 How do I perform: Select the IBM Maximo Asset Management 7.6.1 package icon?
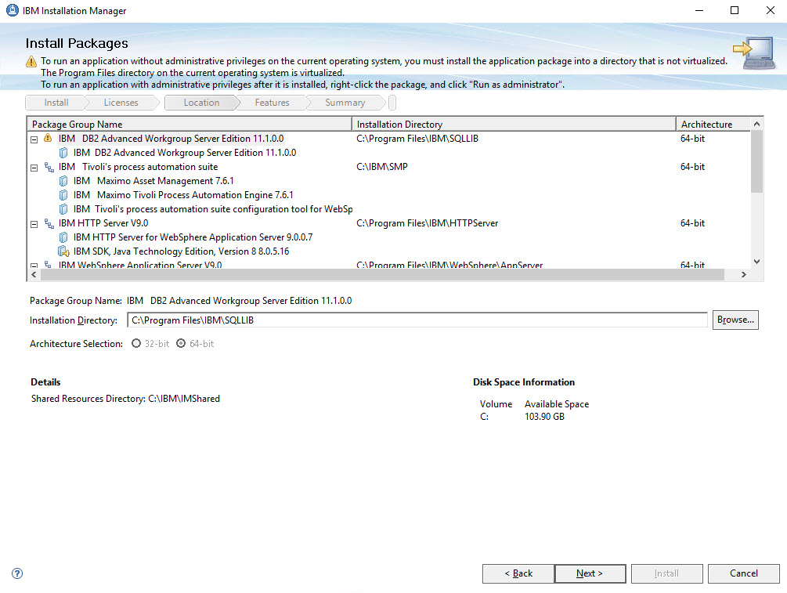pos(63,180)
